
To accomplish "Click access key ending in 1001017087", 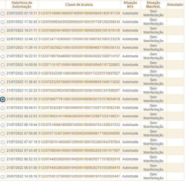I will coord(79,151).
